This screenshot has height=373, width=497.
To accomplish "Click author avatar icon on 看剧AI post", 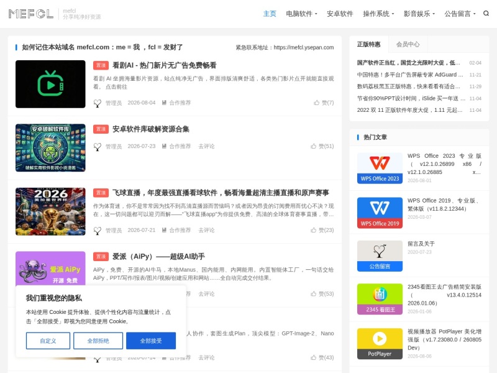I will [98, 103].
